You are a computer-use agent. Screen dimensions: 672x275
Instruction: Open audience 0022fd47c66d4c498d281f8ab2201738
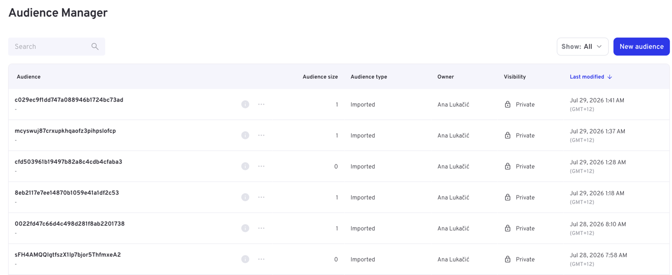(70, 224)
